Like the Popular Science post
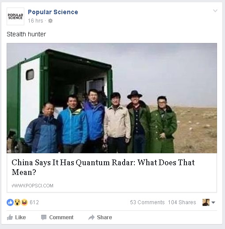The width and height of the screenshot is (225, 229). (16, 217)
